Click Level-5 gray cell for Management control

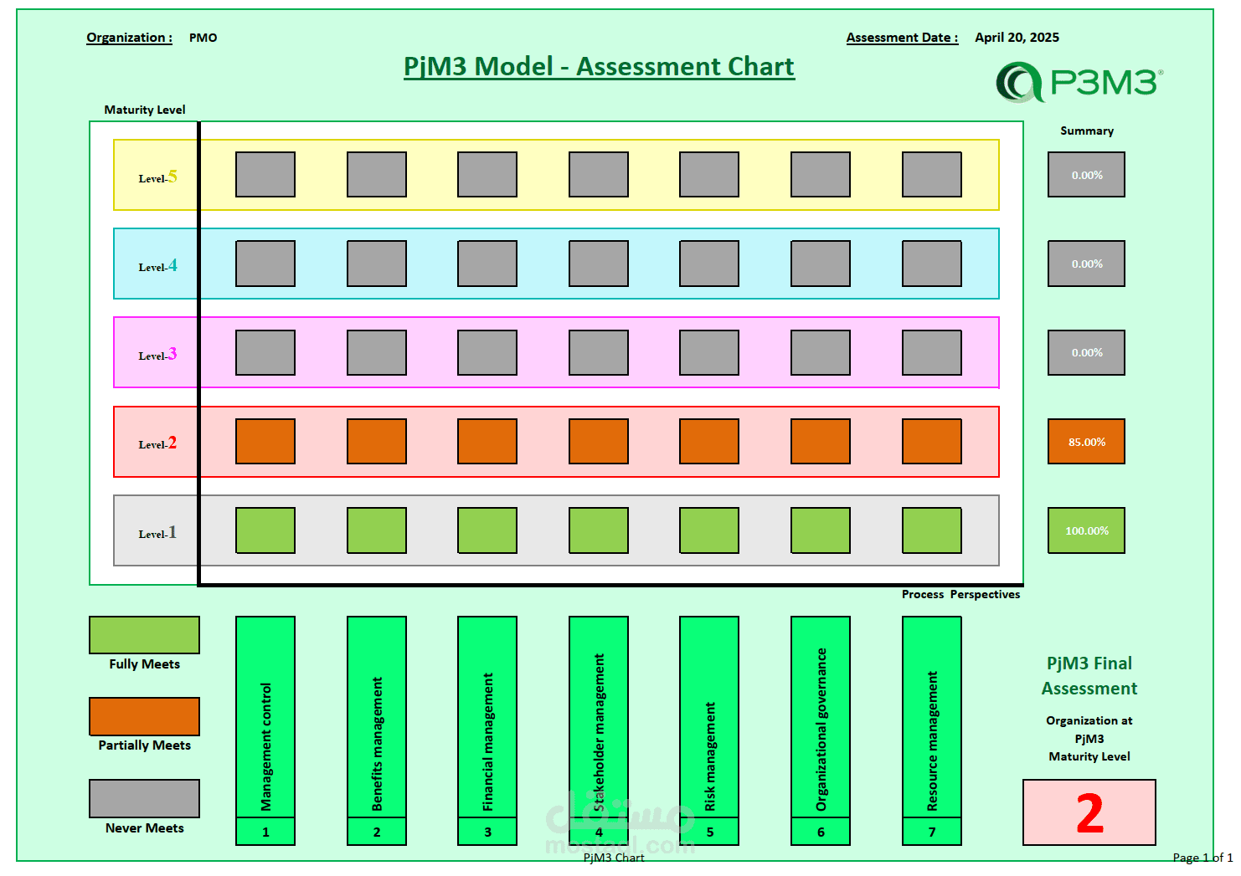coord(265,175)
